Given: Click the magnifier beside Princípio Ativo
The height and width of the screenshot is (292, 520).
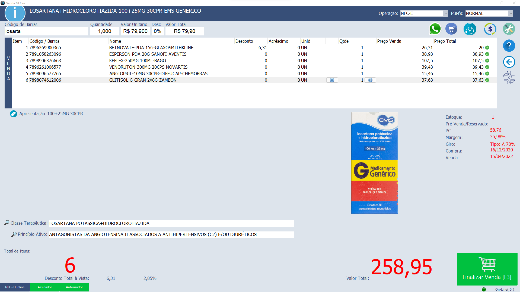Looking at the screenshot, I should 14,234.
